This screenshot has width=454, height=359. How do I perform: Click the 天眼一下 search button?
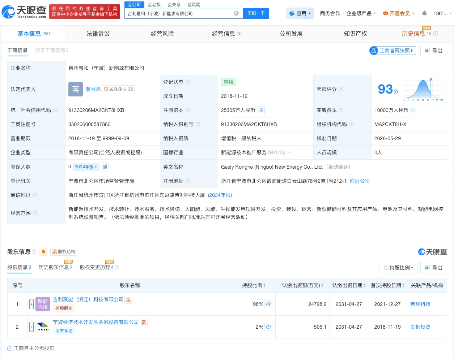[256, 13]
